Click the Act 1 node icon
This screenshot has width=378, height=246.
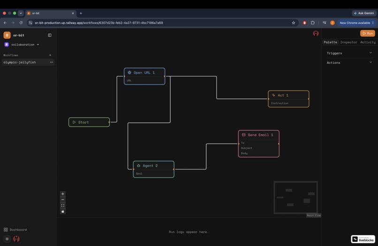[273, 95]
